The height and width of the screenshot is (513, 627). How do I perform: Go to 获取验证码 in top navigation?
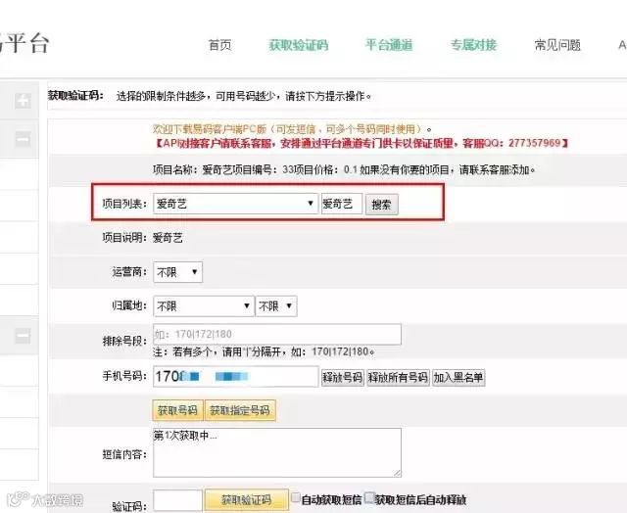(298, 45)
